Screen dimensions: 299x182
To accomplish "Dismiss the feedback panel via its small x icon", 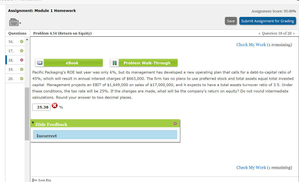I will coord(175,123).
